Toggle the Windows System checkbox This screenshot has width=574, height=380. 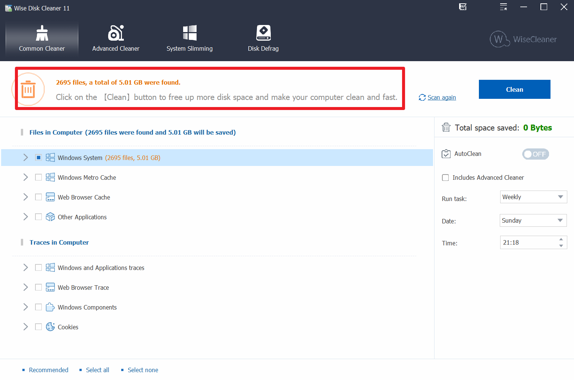pyautogui.click(x=38, y=157)
